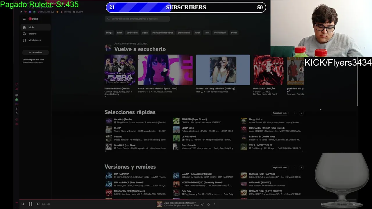Click the YouTube Music logo
The width and height of the screenshot is (372, 209).
pos(33,19)
